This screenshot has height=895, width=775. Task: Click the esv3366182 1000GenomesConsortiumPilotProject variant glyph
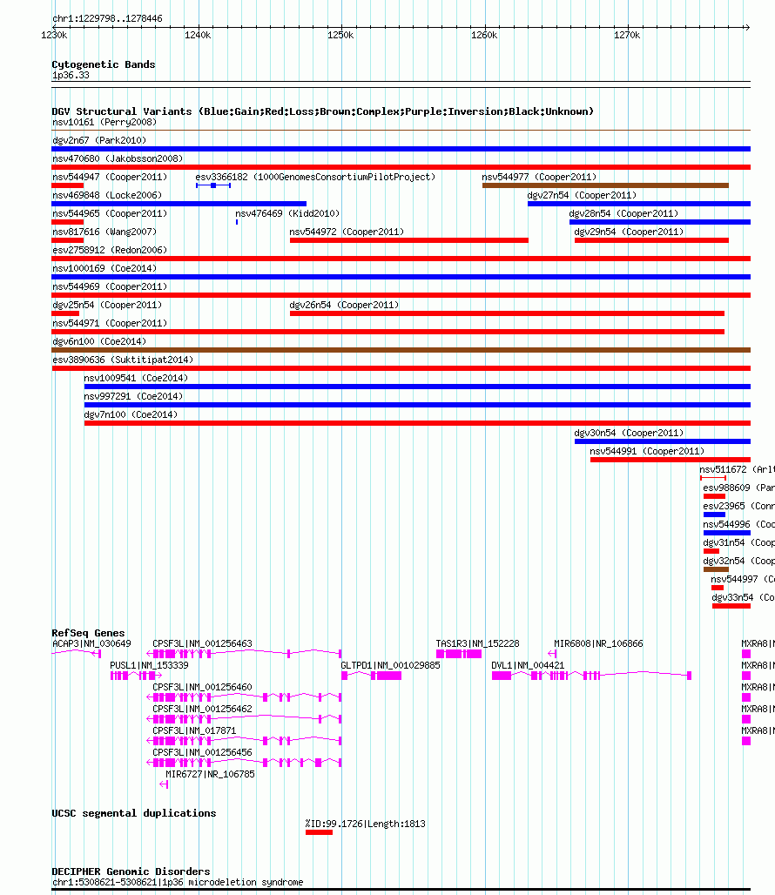pos(212,185)
